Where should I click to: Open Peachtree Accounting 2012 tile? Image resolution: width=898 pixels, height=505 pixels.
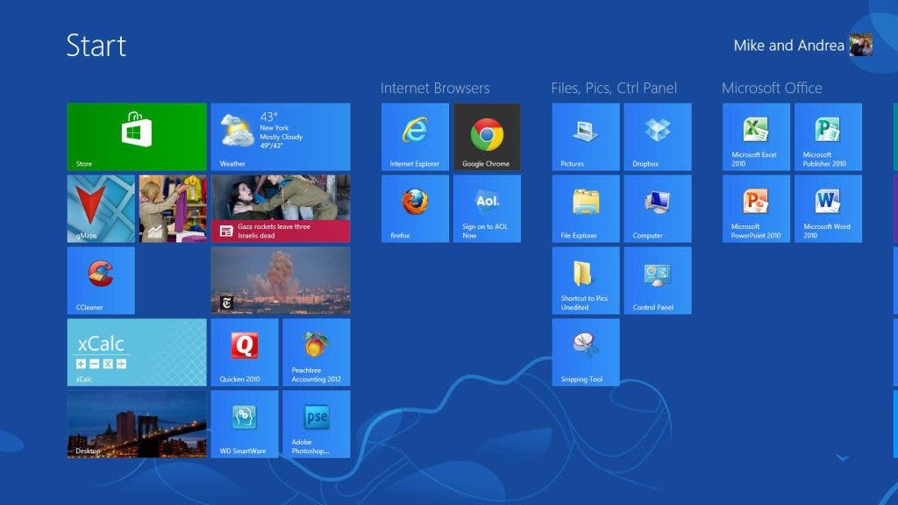click(x=317, y=352)
